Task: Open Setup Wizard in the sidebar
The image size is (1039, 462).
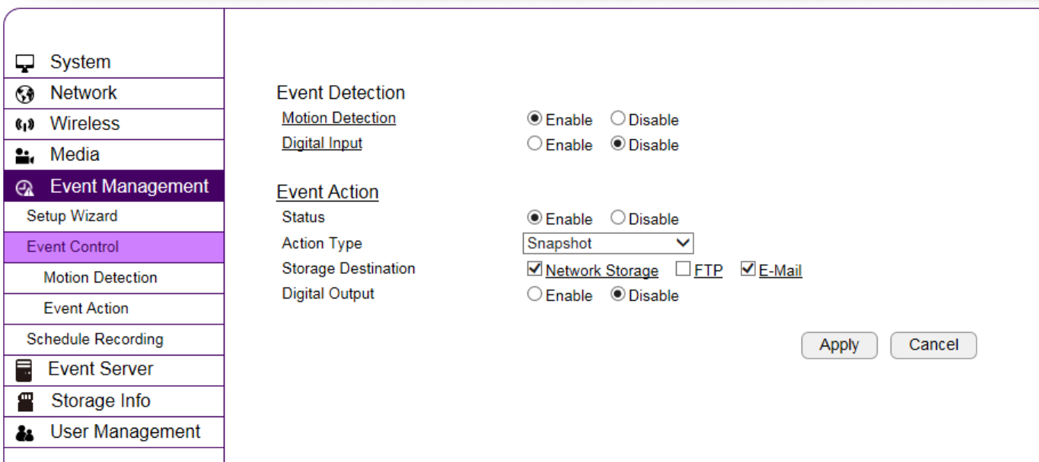Action: pos(72,217)
